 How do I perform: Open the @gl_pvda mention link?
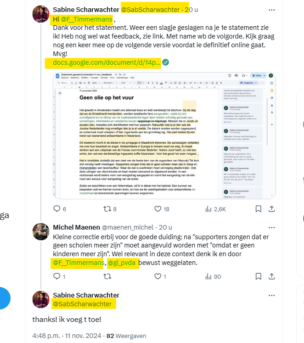(x=122, y=263)
